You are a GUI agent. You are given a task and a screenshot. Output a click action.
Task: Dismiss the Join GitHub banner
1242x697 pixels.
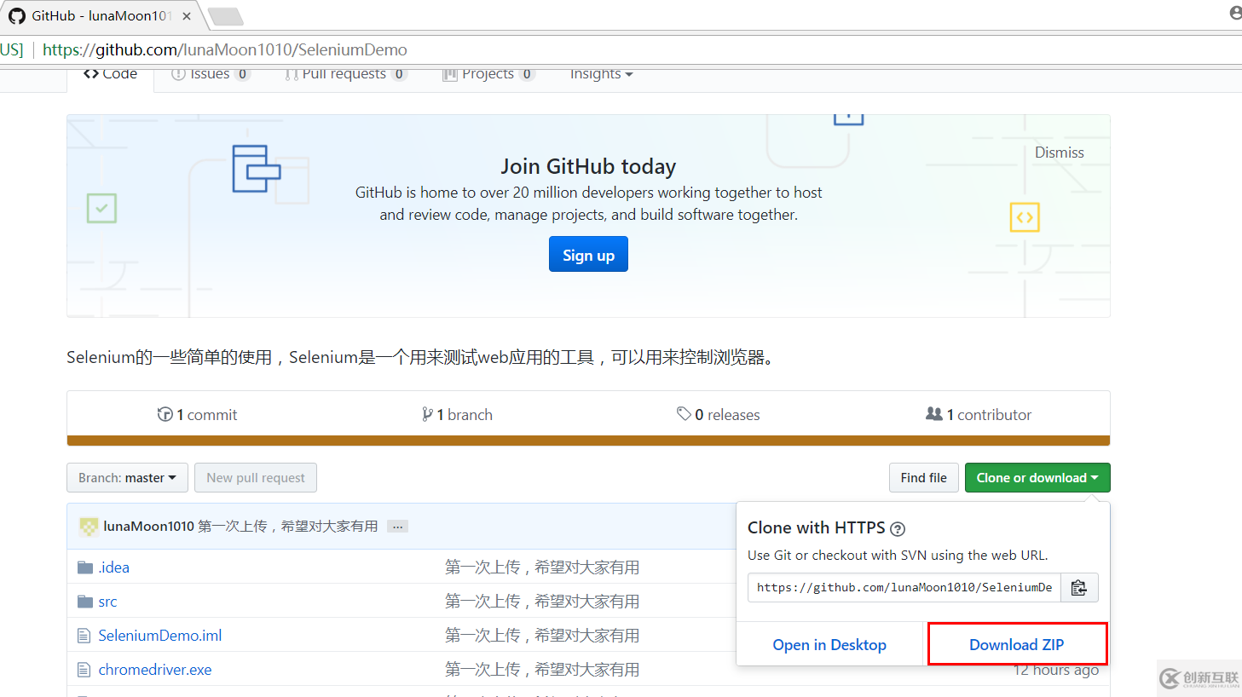[x=1059, y=153]
